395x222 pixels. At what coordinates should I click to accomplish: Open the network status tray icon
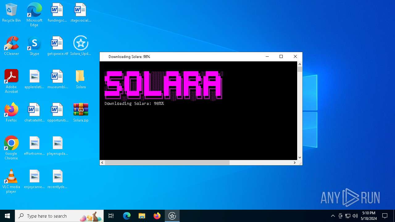point(348,216)
